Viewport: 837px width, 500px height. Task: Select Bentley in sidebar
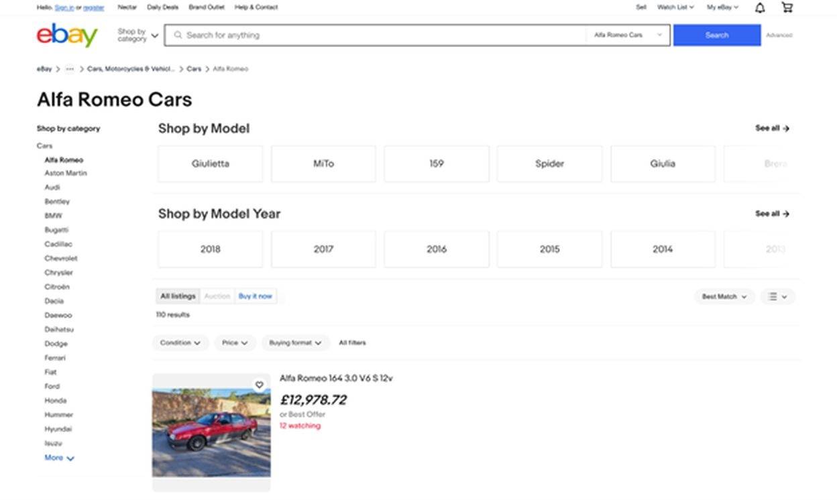point(57,202)
